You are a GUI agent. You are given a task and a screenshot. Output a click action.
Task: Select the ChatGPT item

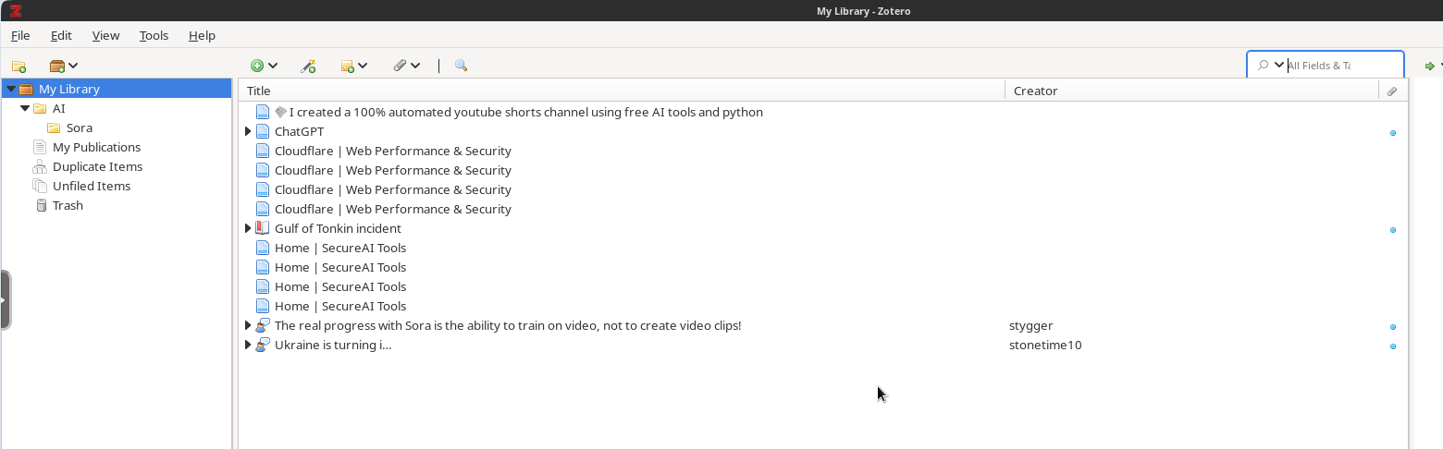299,131
